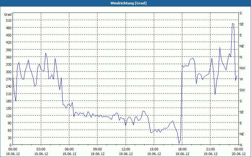
Task: Select the 120 y-axis label
Action: (x=9, y=116)
